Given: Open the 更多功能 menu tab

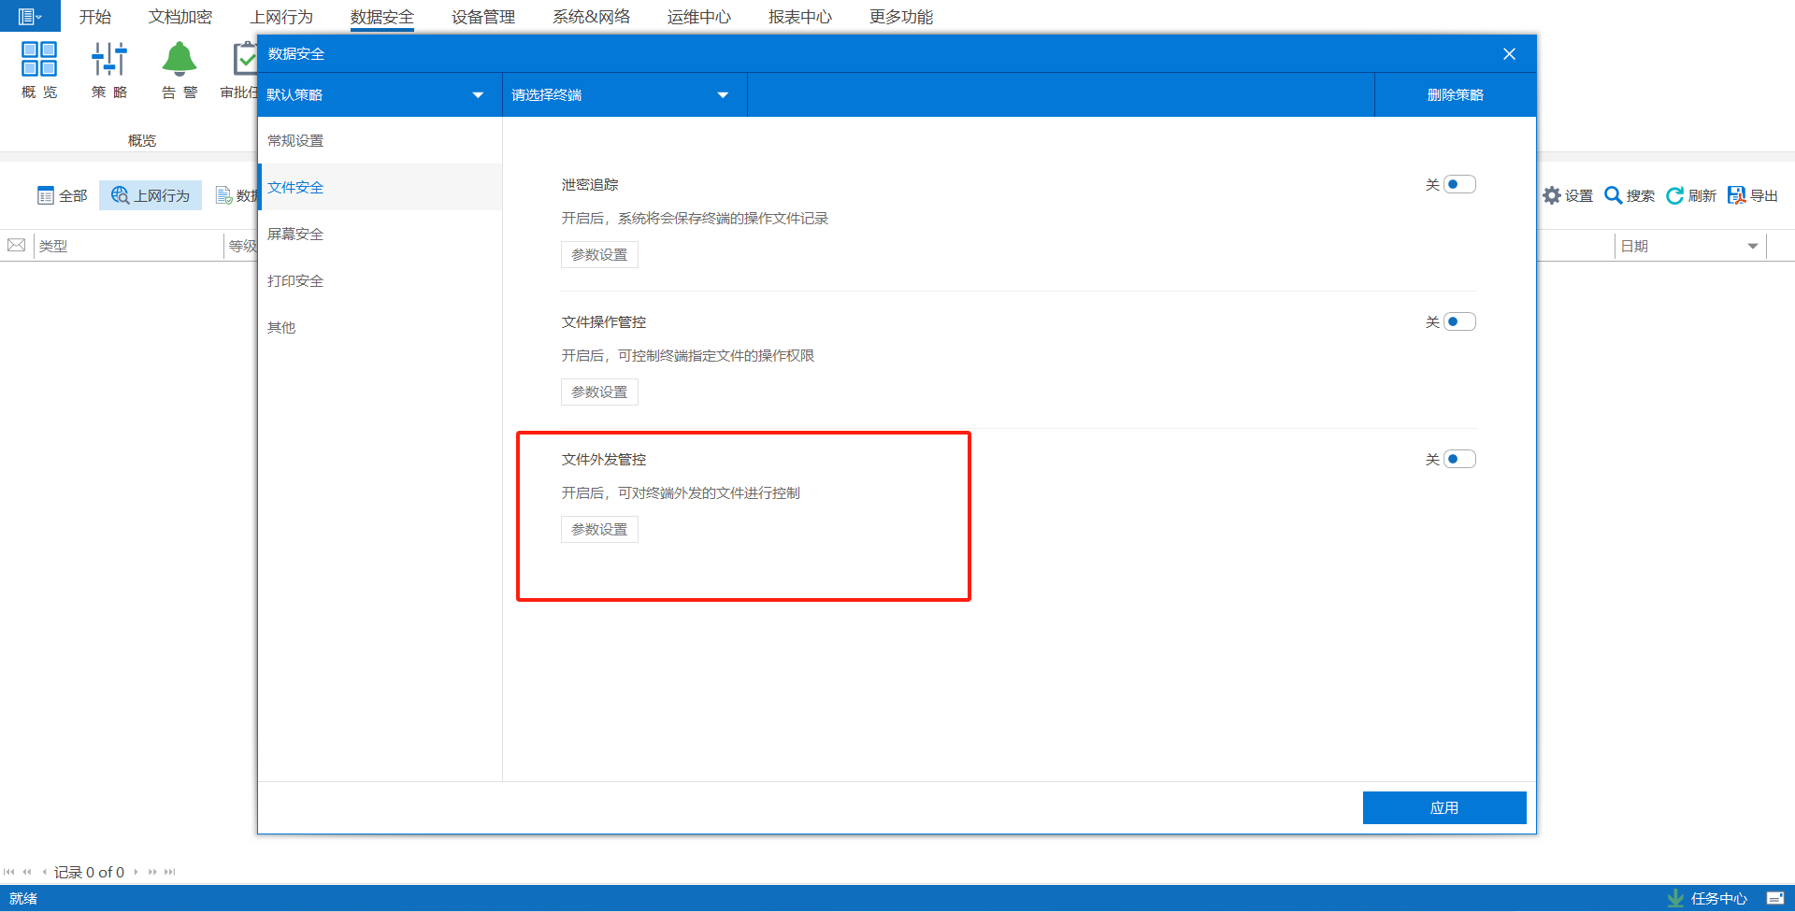Looking at the screenshot, I should [901, 17].
